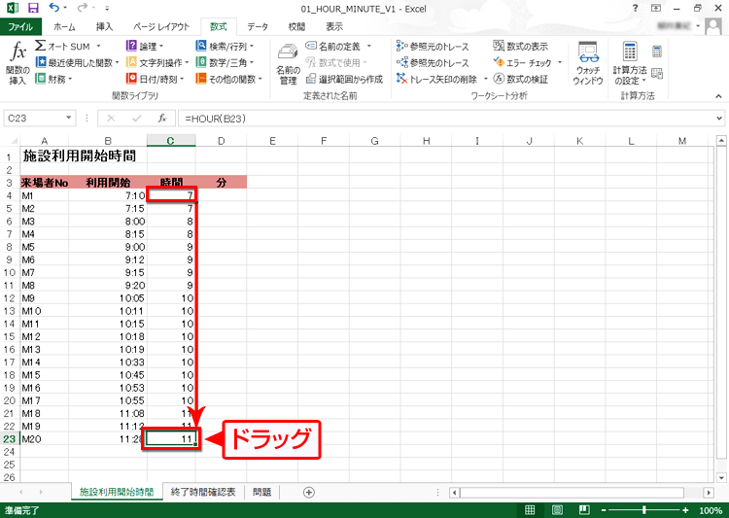This screenshot has width=729, height=518.
Task: Switch to the Home (ホーム) tab
Action: [64, 26]
